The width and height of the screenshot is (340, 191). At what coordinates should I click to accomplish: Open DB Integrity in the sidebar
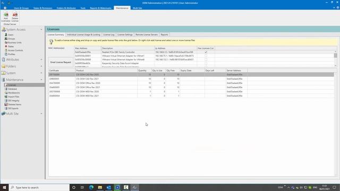pyautogui.click(x=13, y=101)
